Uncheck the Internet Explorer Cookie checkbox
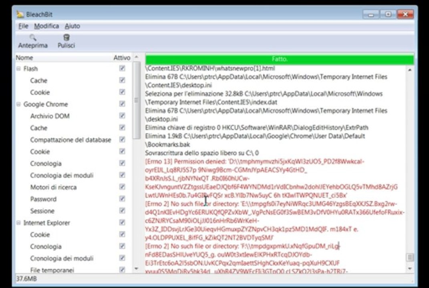The height and width of the screenshot is (288, 429). pos(122,234)
